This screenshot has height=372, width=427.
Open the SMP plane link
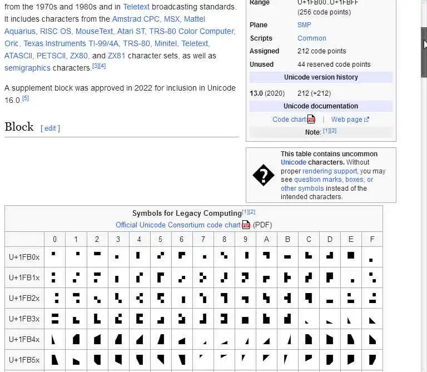pyautogui.click(x=304, y=25)
